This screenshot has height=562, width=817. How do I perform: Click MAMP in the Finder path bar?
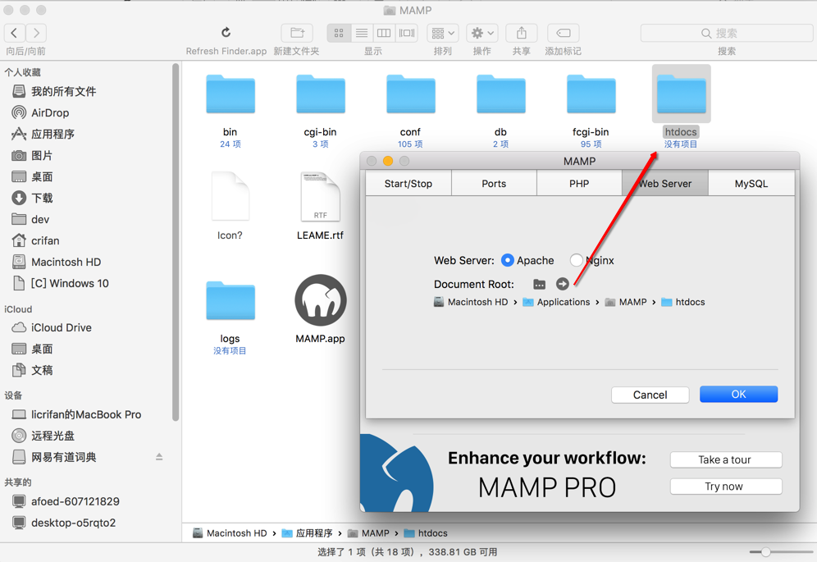point(368,532)
